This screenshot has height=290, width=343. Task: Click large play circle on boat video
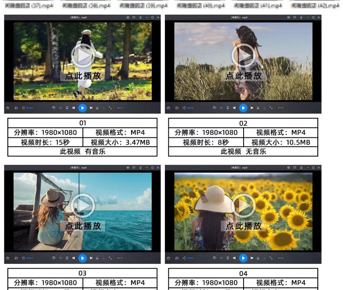[x=82, y=205]
